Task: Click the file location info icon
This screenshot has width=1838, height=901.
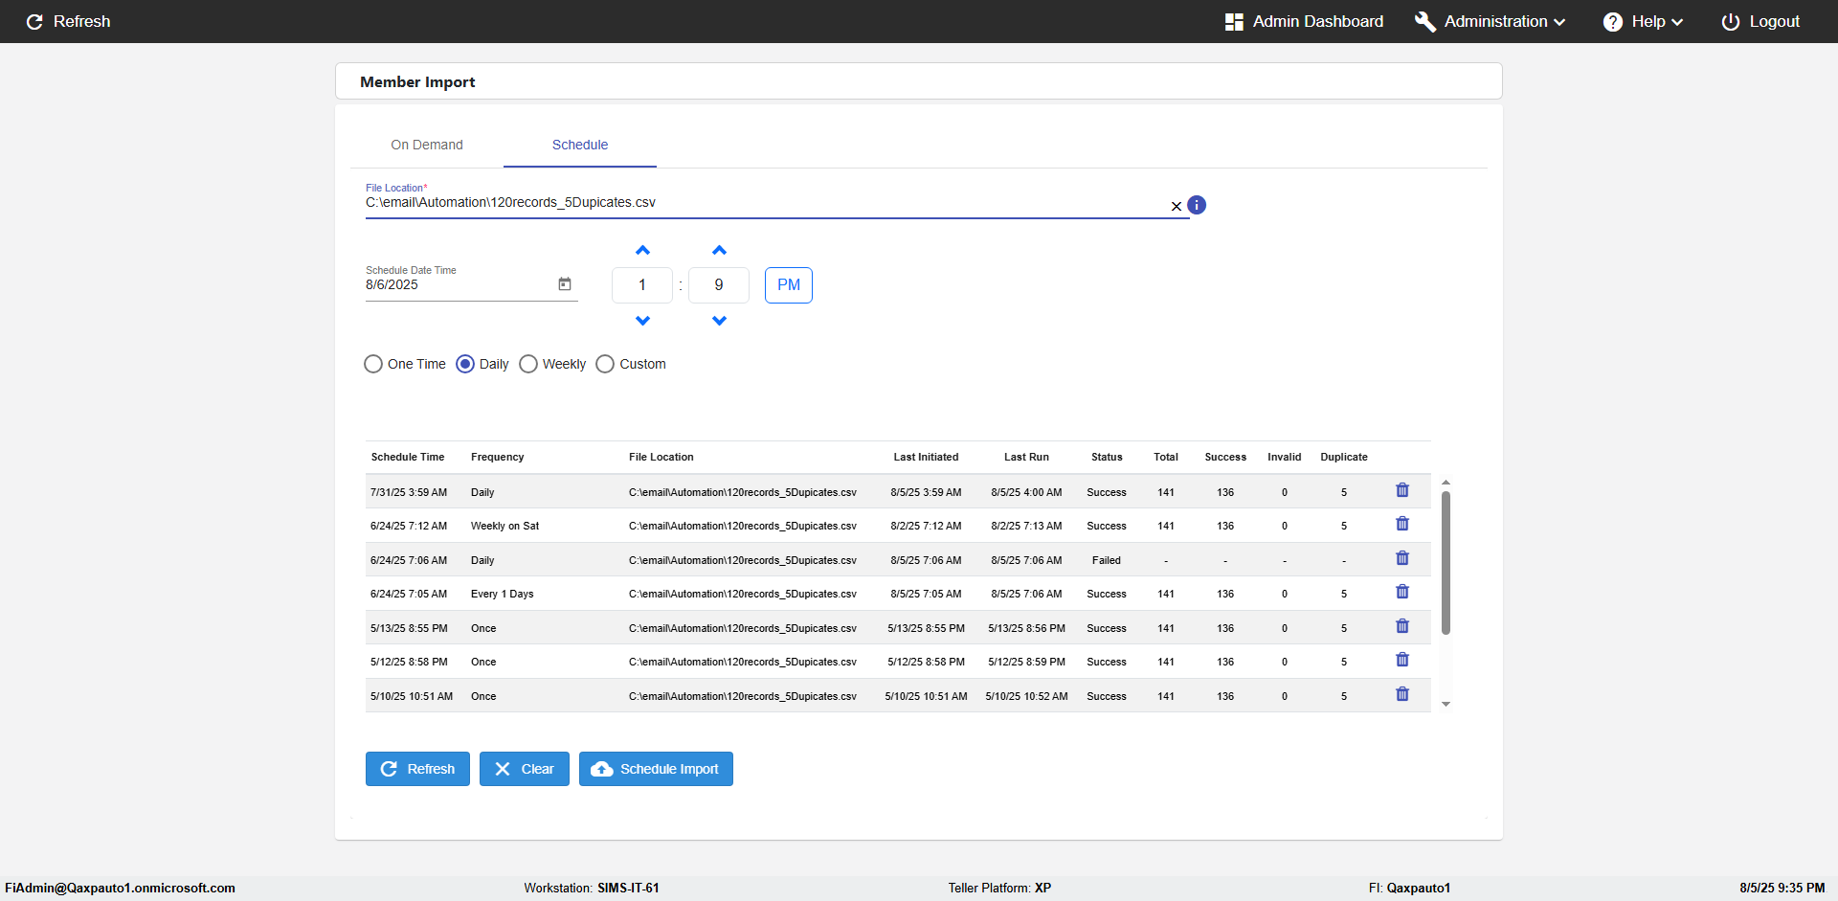Action: tap(1197, 205)
